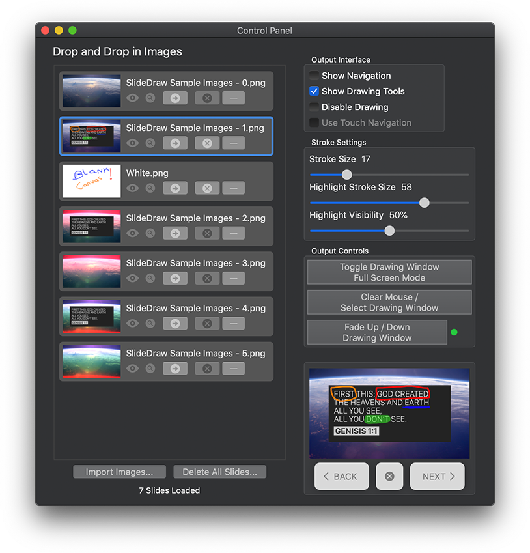The height and width of the screenshot is (553, 530).
Task: Select the SlideDraw Sample Images - 3.png thumbnail
Action: coord(92,272)
